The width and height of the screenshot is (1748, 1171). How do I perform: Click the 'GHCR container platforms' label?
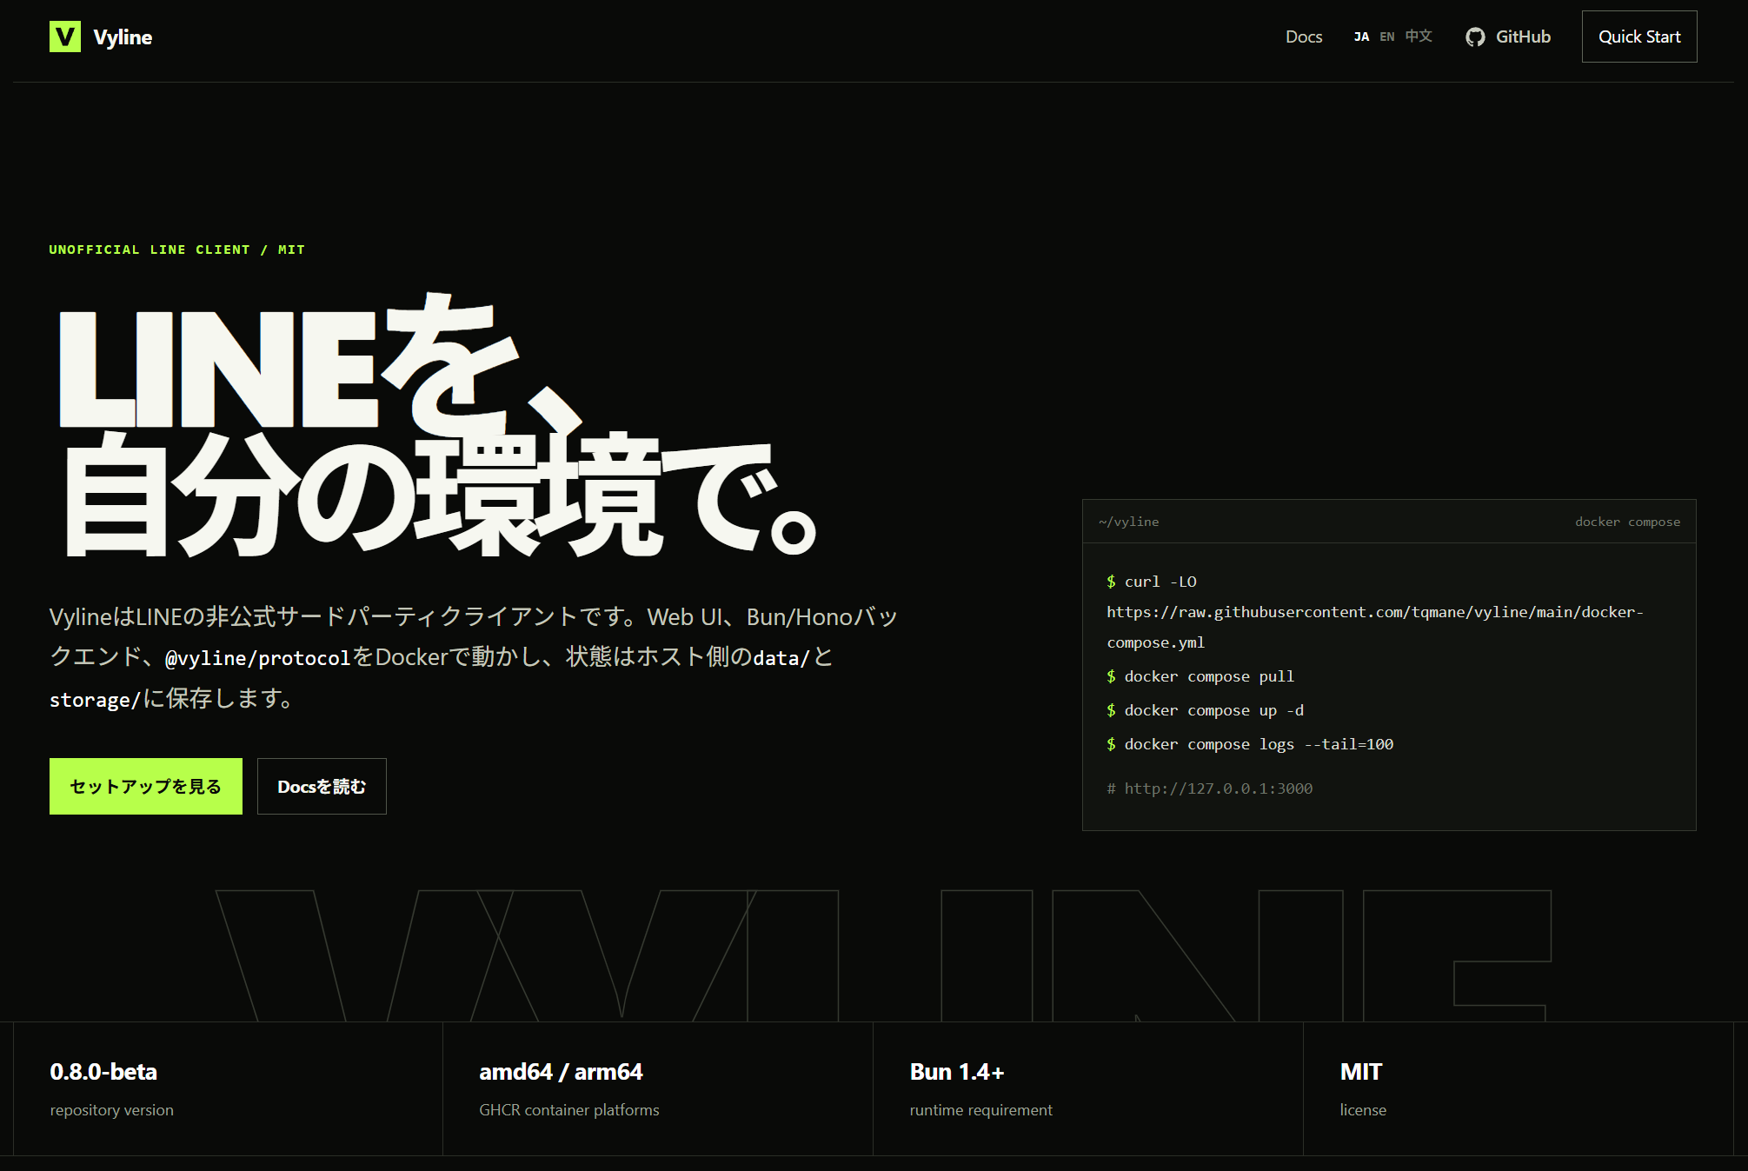pyautogui.click(x=569, y=1110)
